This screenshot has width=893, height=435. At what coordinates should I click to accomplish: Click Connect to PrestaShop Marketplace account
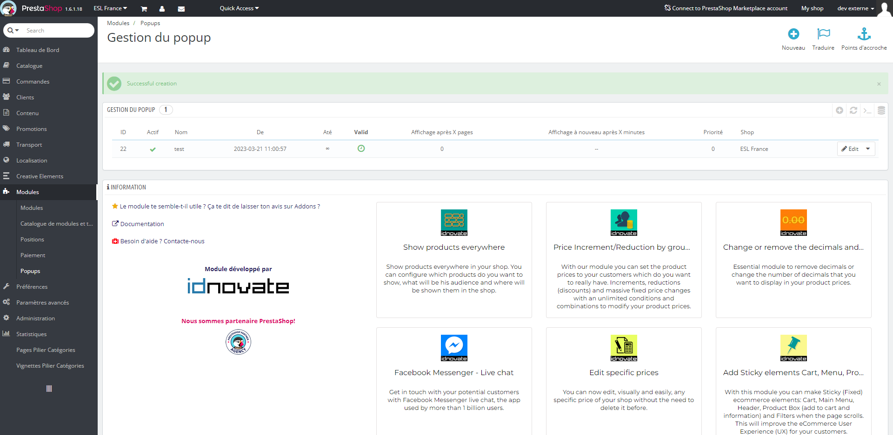tap(726, 8)
